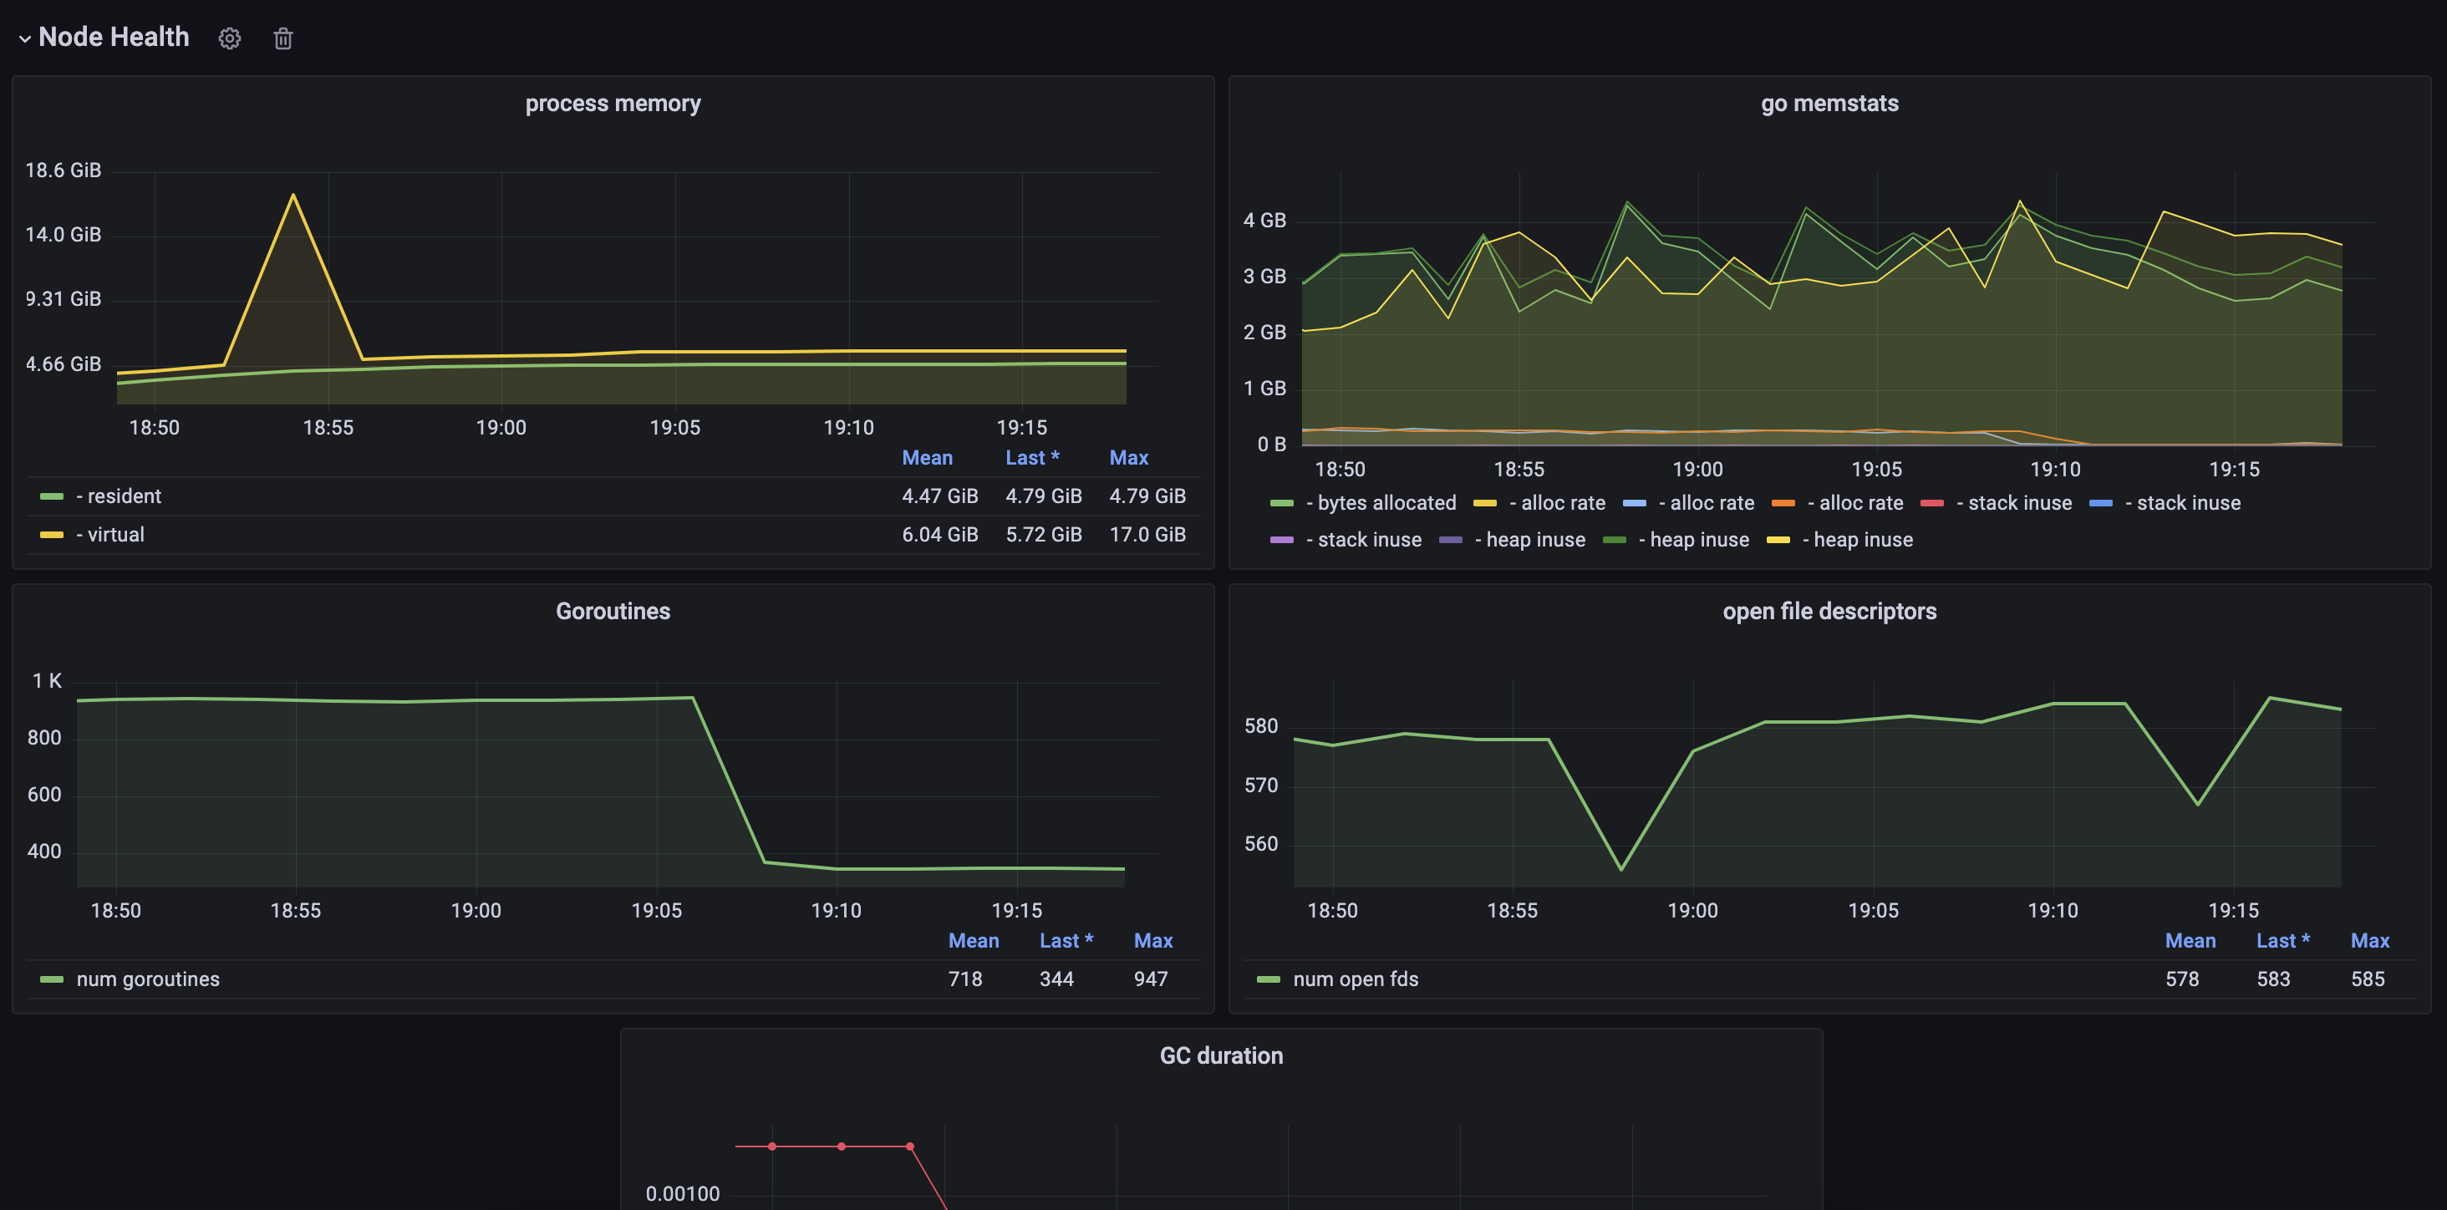Click the purple stack inuse legend swatch

coord(1281,541)
